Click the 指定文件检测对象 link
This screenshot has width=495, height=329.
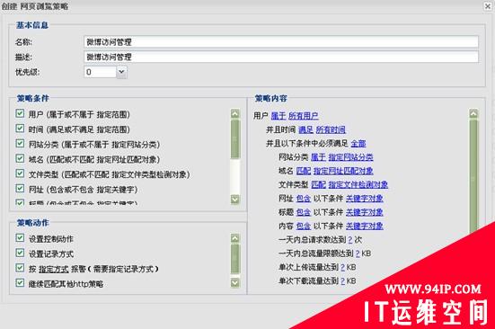358,184
